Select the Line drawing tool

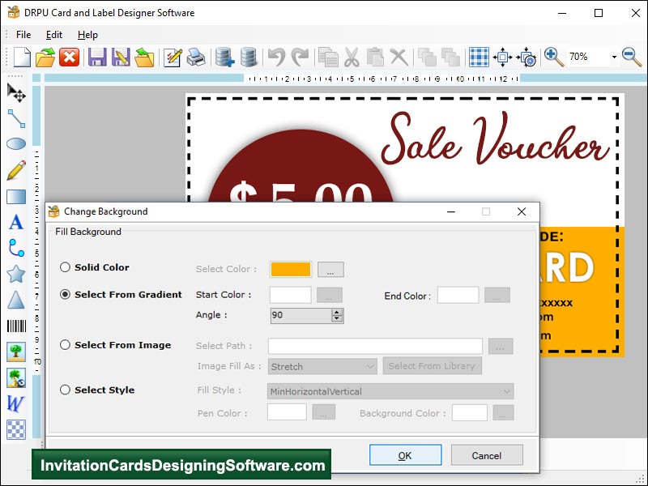click(16, 119)
